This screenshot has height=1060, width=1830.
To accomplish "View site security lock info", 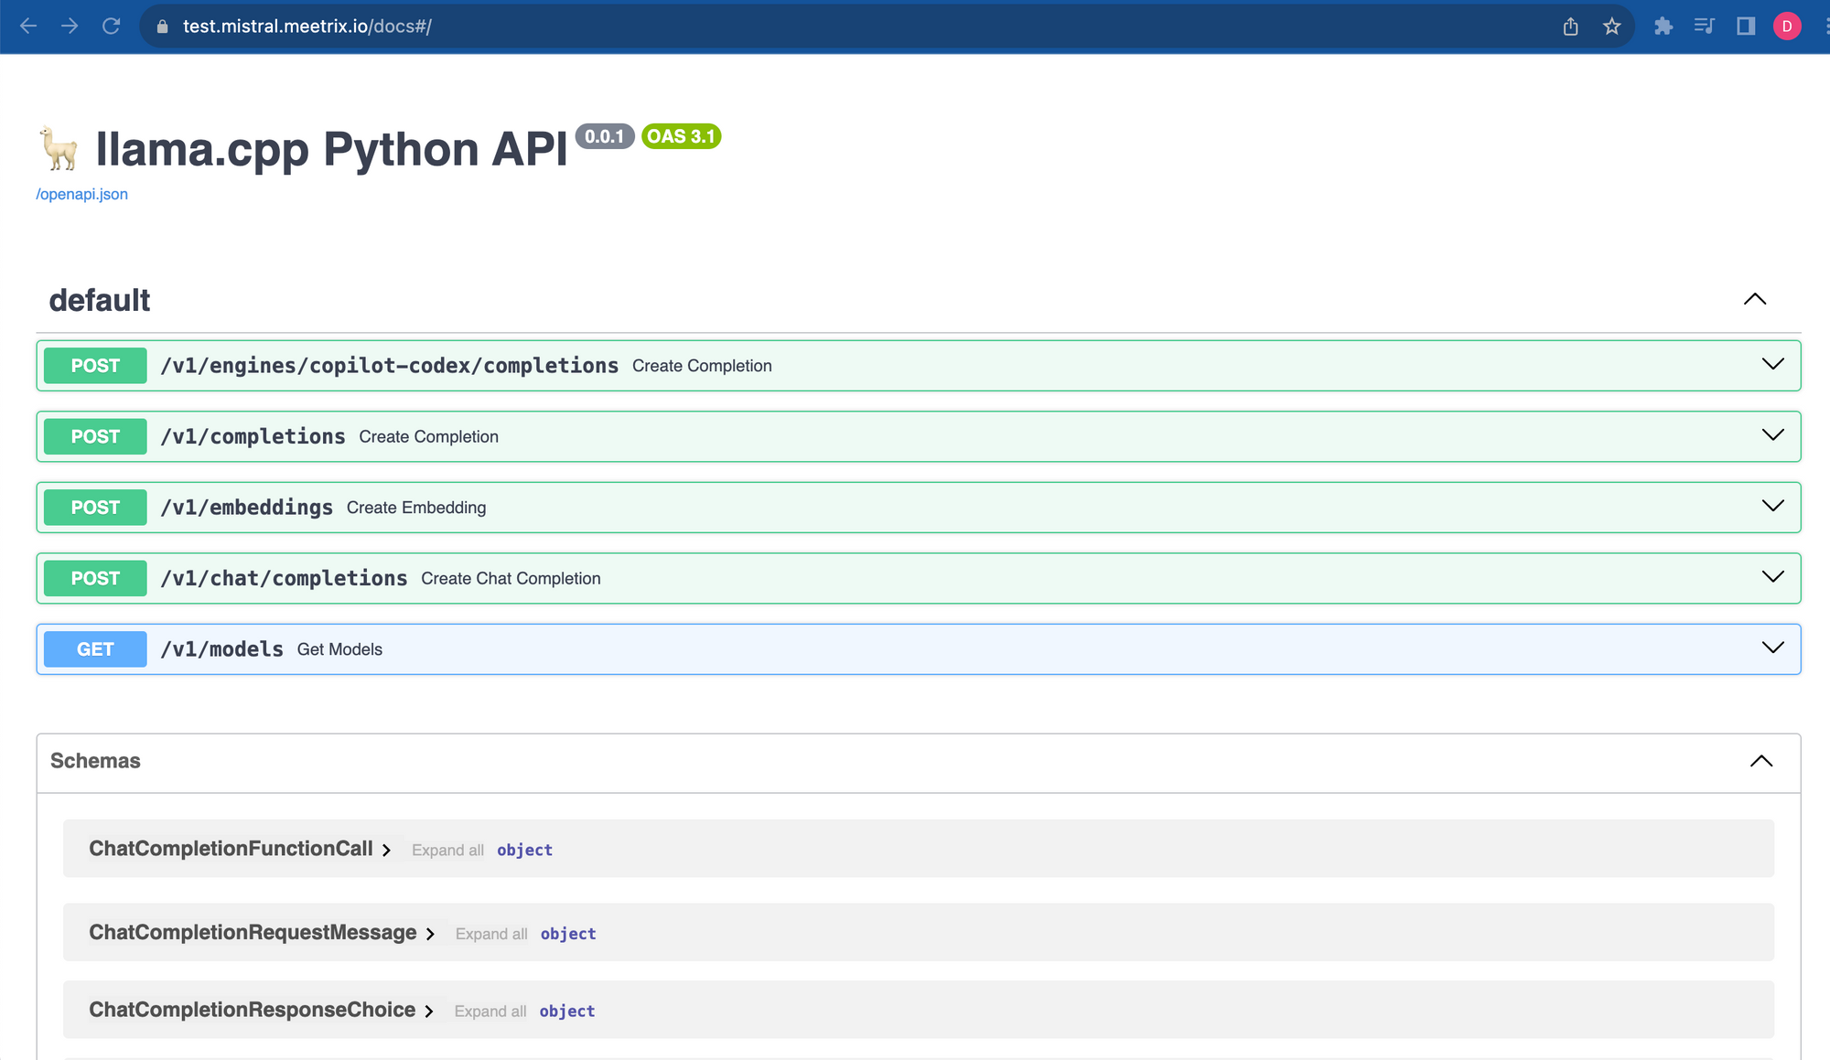I will coord(163,27).
